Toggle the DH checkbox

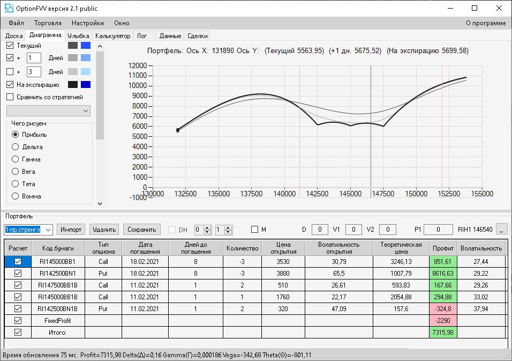(x=172, y=230)
